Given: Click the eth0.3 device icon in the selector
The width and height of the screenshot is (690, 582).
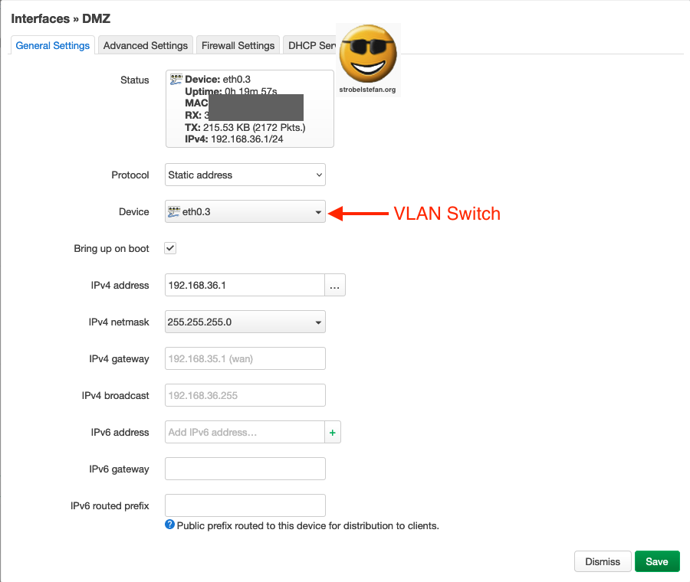Looking at the screenshot, I should [x=176, y=211].
